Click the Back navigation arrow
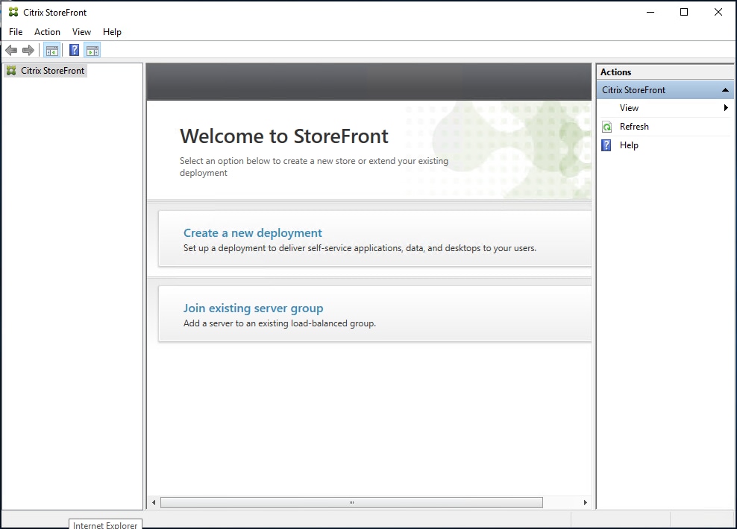Image resolution: width=737 pixels, height=529 pixels. pos(11,50)
